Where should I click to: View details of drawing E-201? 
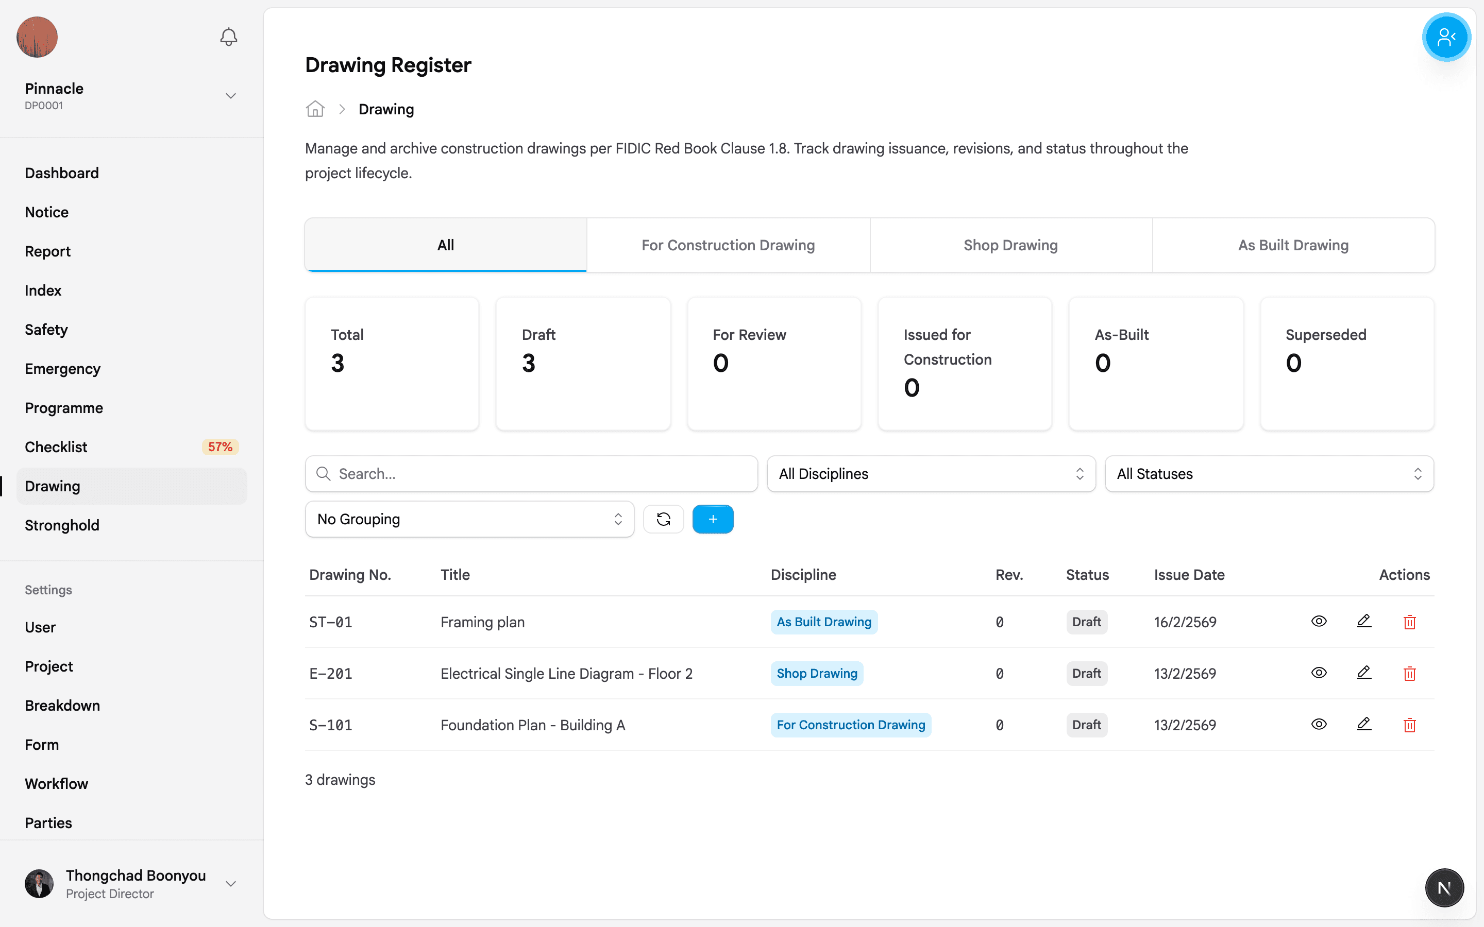coord(1319,673)
